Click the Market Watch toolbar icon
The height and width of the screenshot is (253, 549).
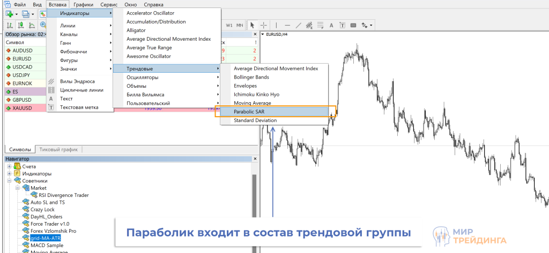click(43, 14)
